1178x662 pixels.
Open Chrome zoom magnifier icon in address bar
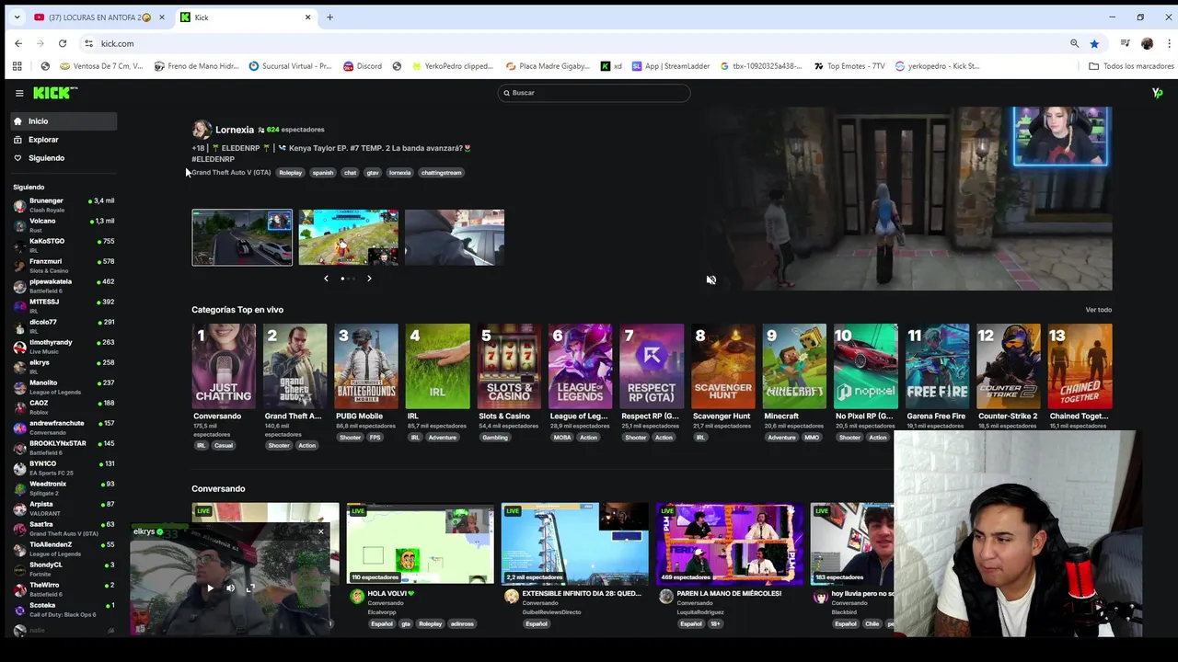tap(1074, 43)
